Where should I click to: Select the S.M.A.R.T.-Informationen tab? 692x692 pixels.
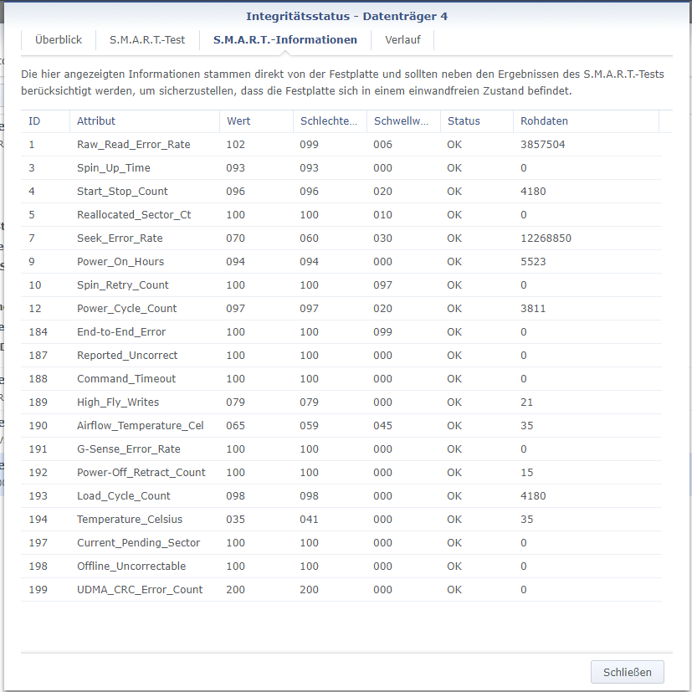pos(285,39)
